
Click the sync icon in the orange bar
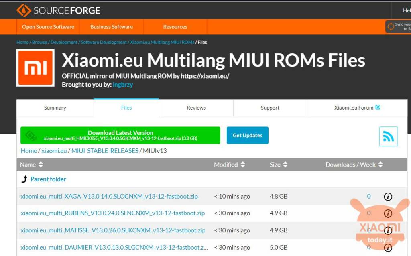391,26
